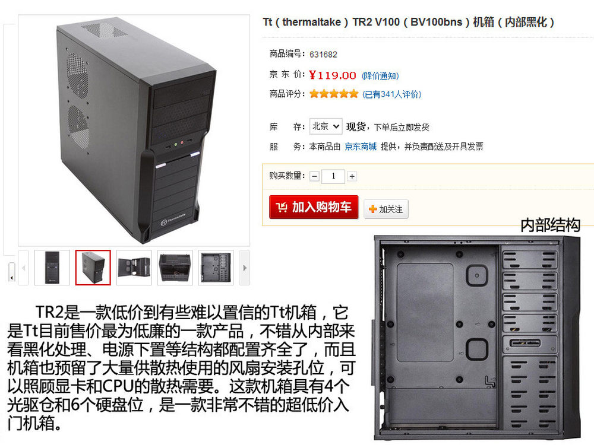Select the first front-view case thumbnail

click(52, 268)
